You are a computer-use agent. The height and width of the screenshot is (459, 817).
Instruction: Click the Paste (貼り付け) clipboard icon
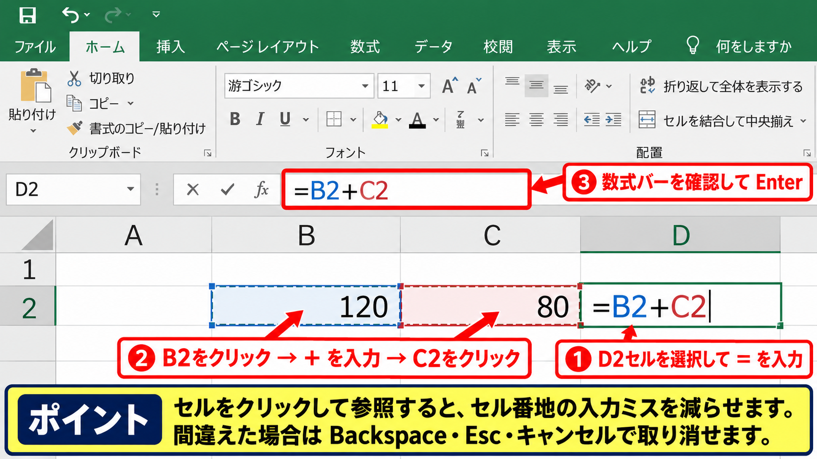point(35,86)
